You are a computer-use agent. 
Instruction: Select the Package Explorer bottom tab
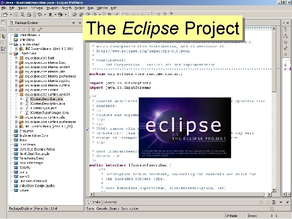21,208
